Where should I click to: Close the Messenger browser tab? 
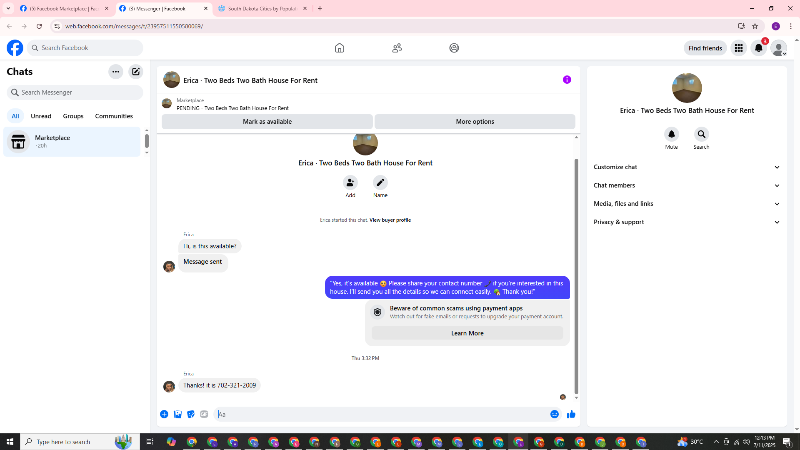[x=206, y=8]
